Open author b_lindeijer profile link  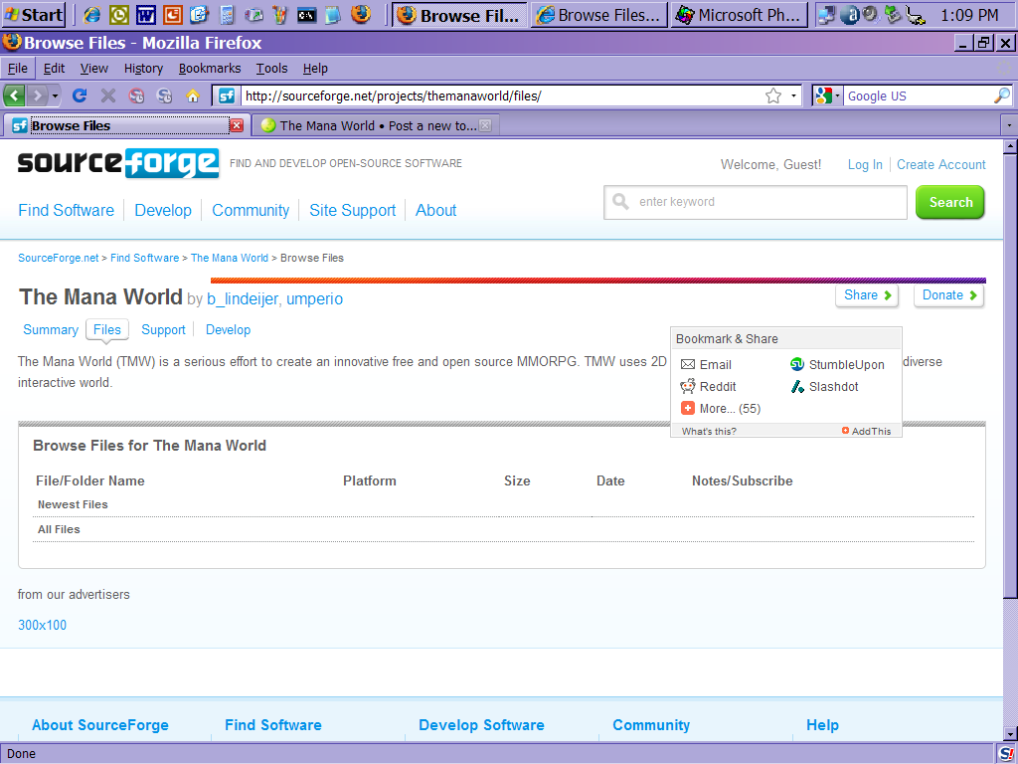pos(243,298)
